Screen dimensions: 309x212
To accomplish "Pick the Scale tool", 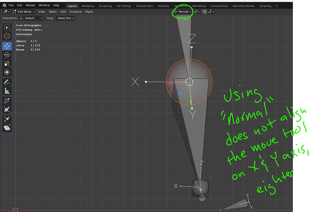I will (x=7, y=64).
